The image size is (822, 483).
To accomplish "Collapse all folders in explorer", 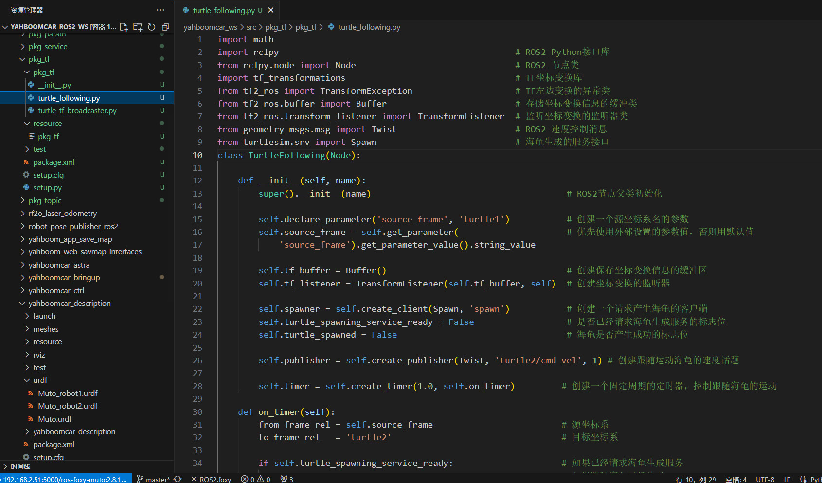I will 165,27.
